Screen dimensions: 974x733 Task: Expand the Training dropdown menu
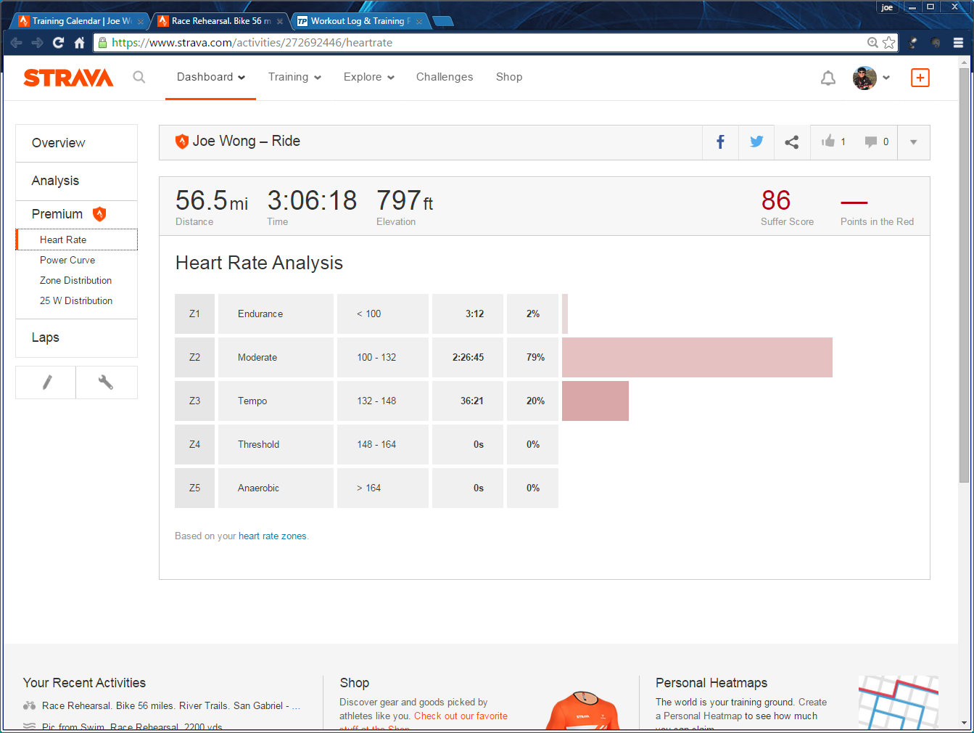[294, 77]
